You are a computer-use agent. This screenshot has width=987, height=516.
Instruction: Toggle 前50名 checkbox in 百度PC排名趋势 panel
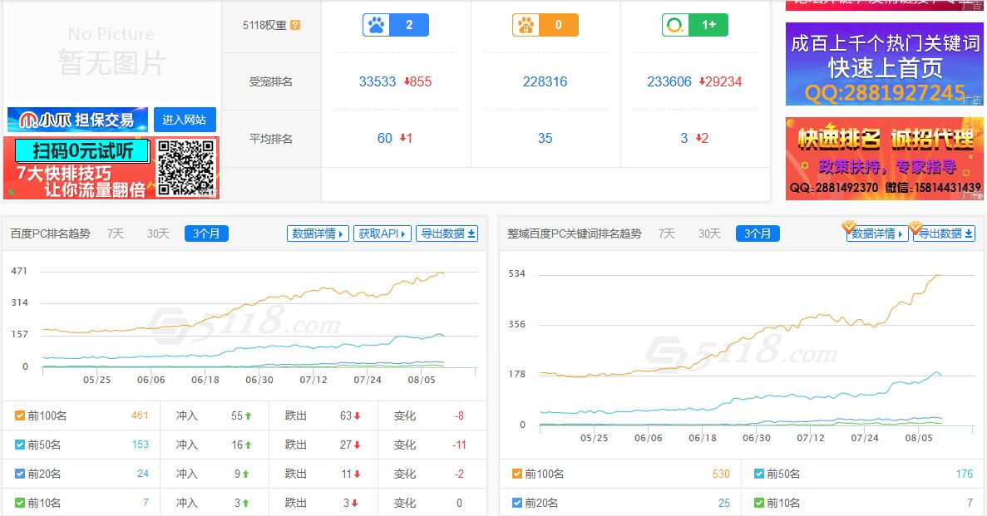19,445
